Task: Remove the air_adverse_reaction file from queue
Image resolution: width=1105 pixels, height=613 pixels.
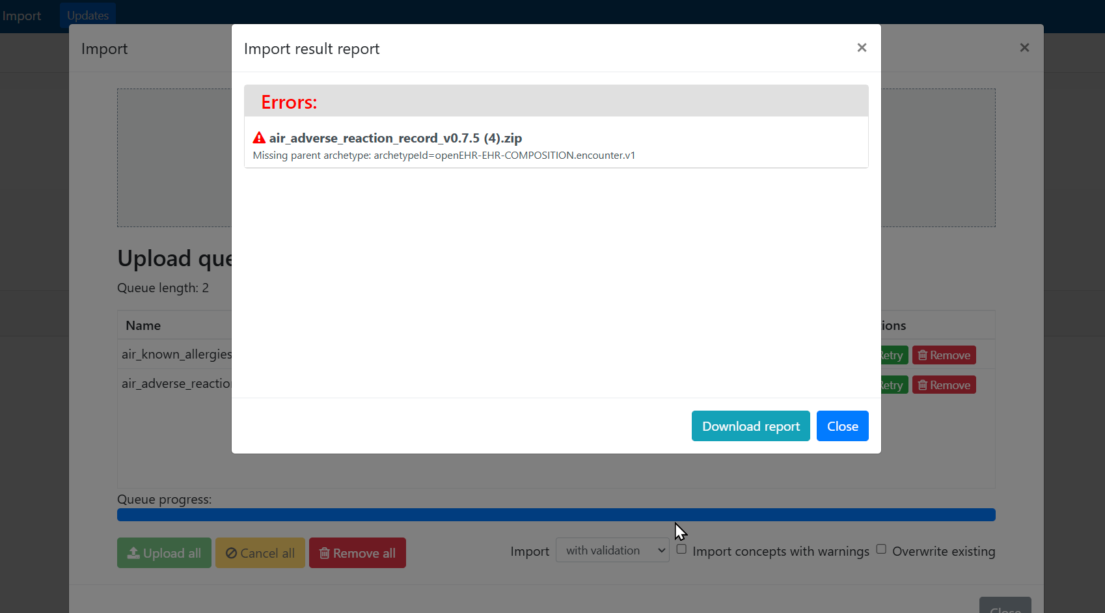Action: click(x=944, y=385)
